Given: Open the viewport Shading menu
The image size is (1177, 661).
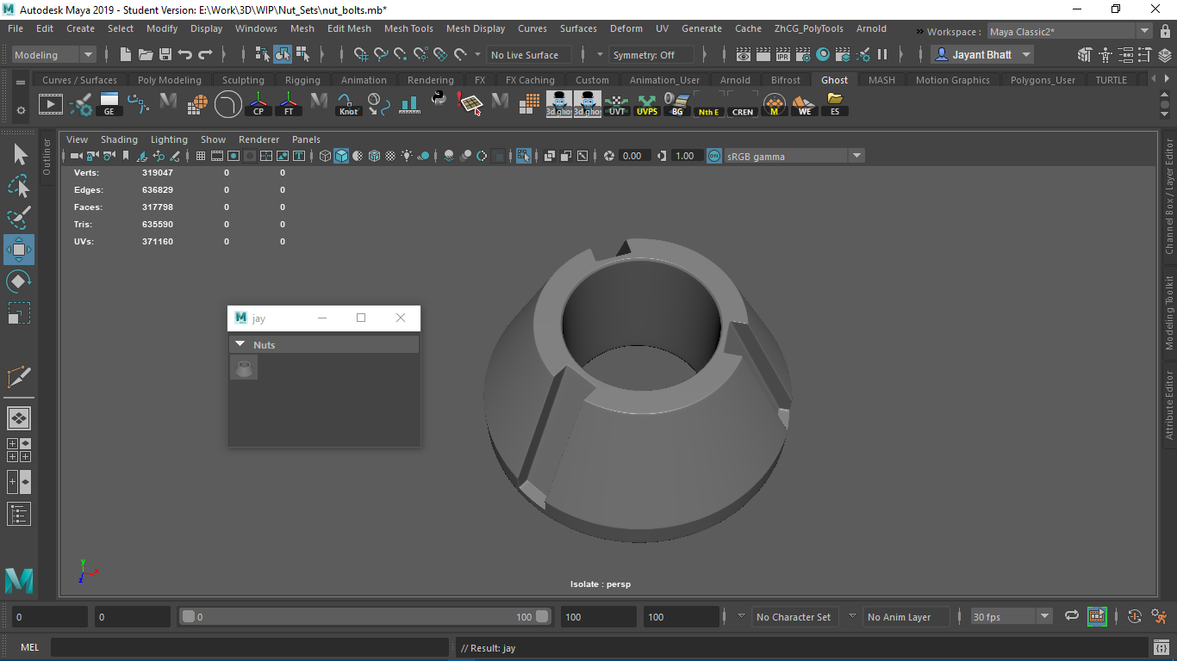Looking at the screenshot, I should click(x=119, y=139).
